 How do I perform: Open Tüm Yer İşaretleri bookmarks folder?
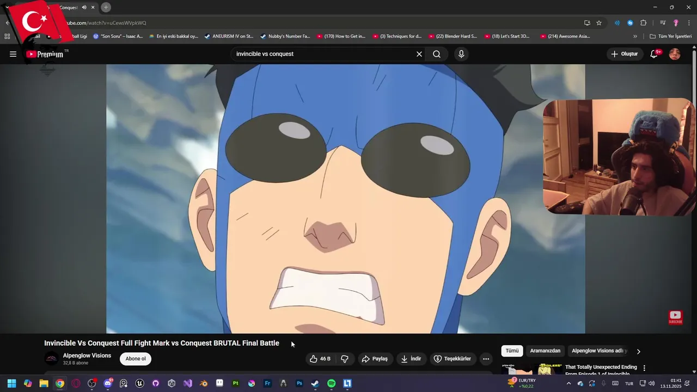point(671,36)
